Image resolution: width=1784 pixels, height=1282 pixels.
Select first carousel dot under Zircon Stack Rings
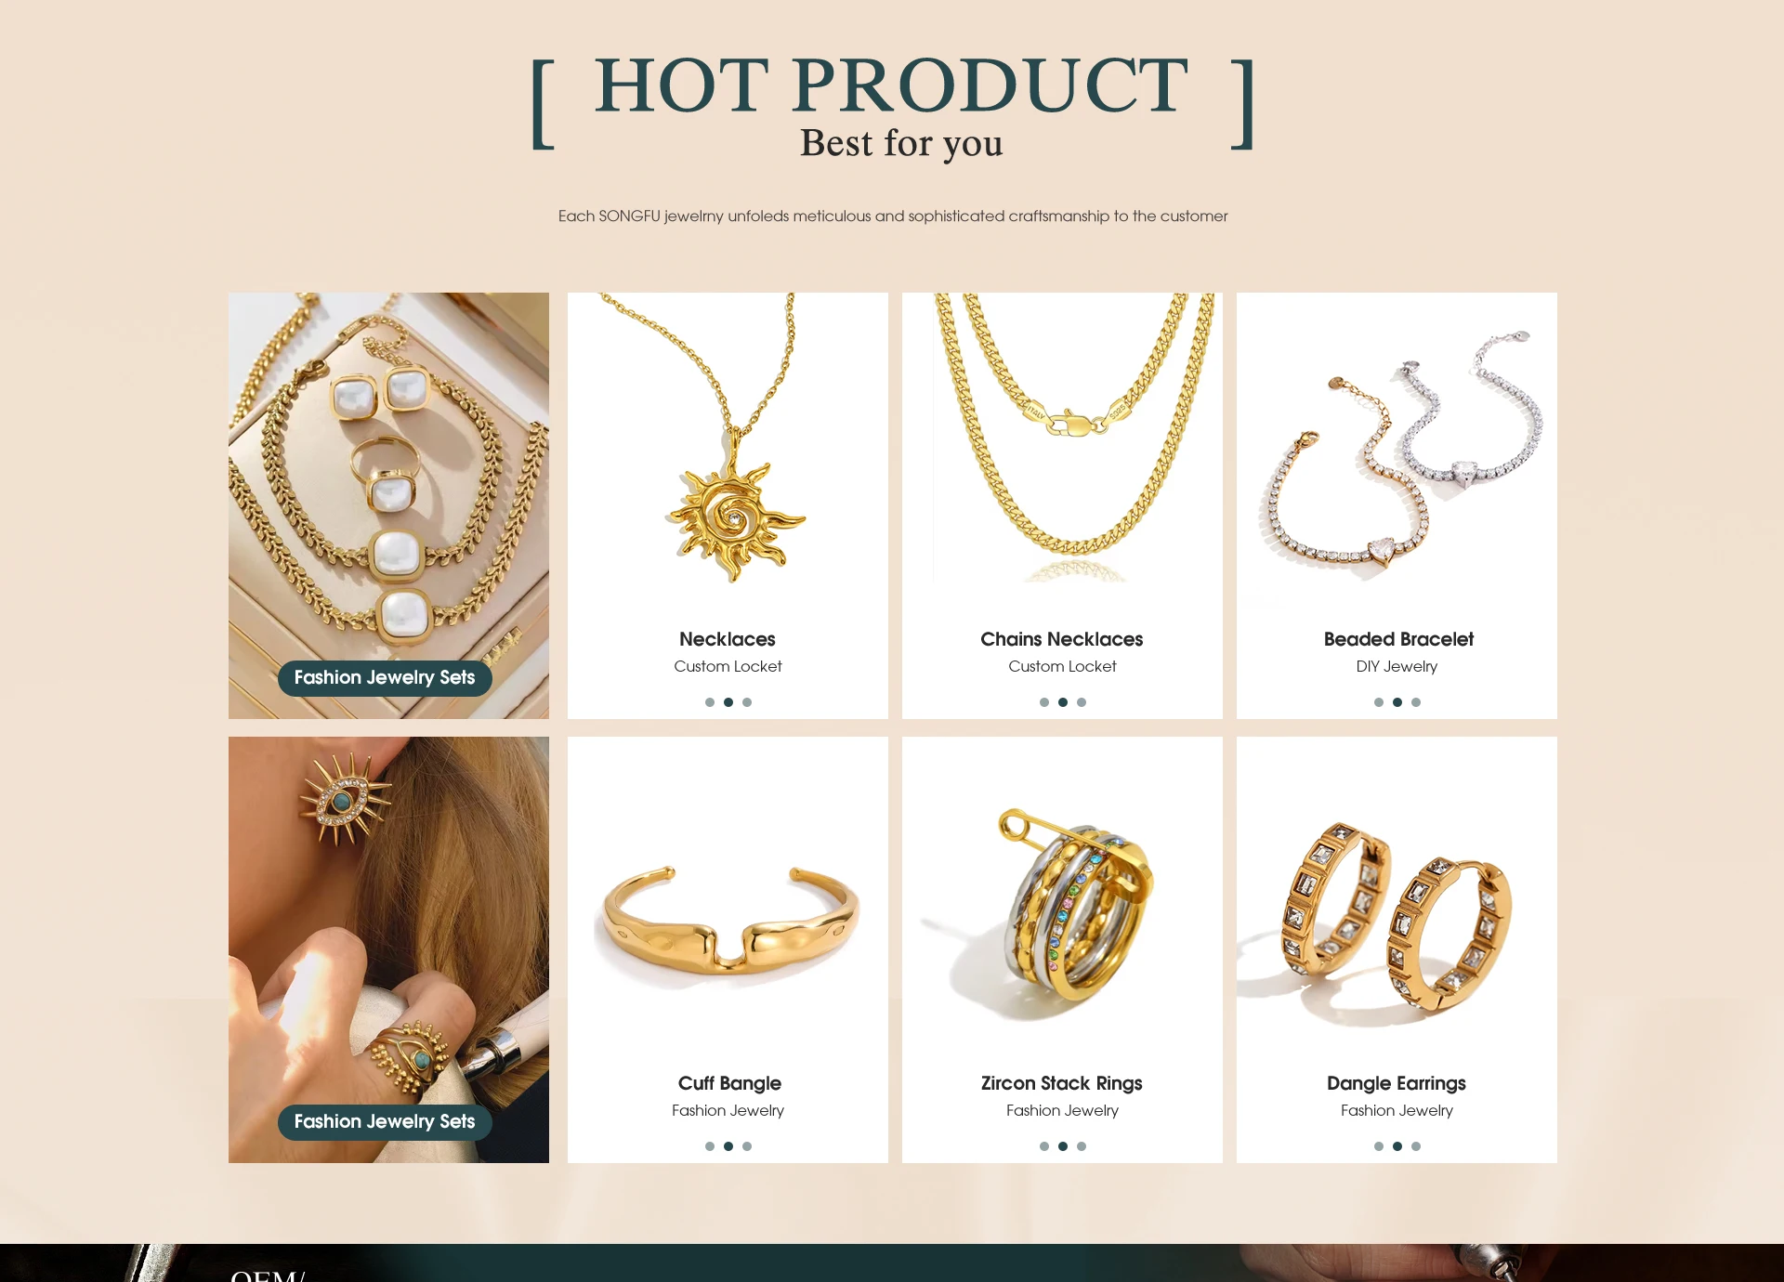(1044, 1146)
